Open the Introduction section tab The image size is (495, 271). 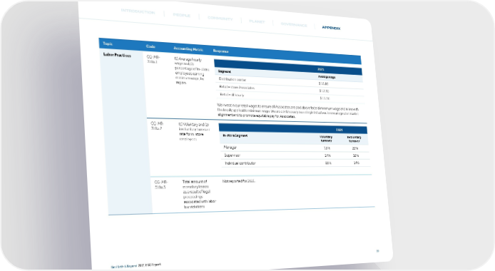click(x=138, y=11)
